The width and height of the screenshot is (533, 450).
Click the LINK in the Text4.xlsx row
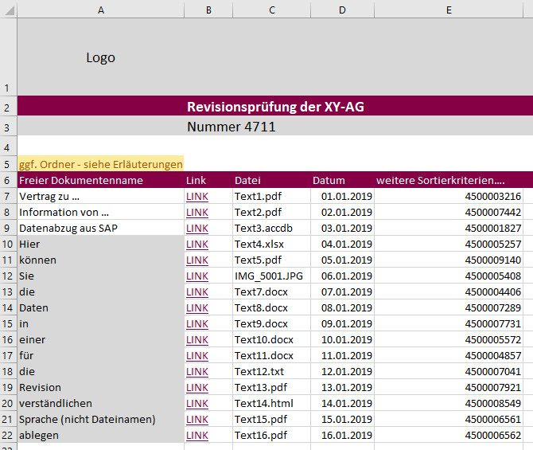coord(196,245)
